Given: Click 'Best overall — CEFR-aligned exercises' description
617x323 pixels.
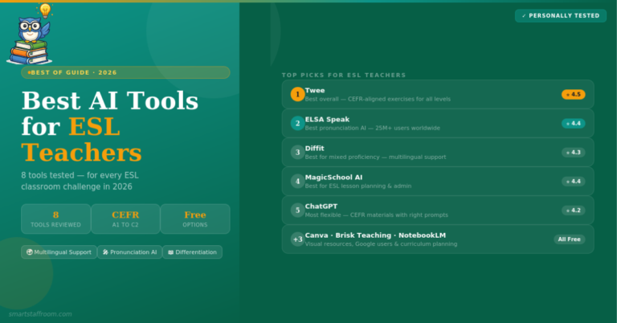Looking at the screenshot, I should click(x=378, y=99).
